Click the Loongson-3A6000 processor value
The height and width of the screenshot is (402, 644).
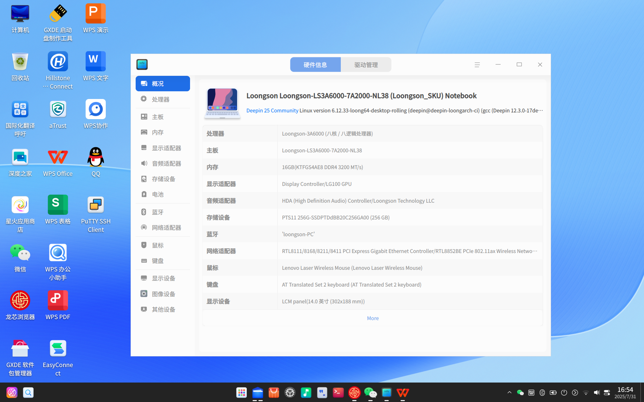tap(327, 134)
